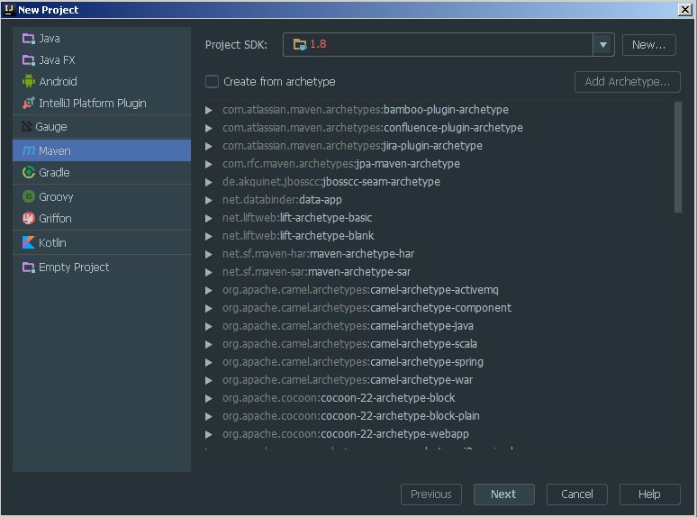Select Gradle project type label

pos(54,172)
